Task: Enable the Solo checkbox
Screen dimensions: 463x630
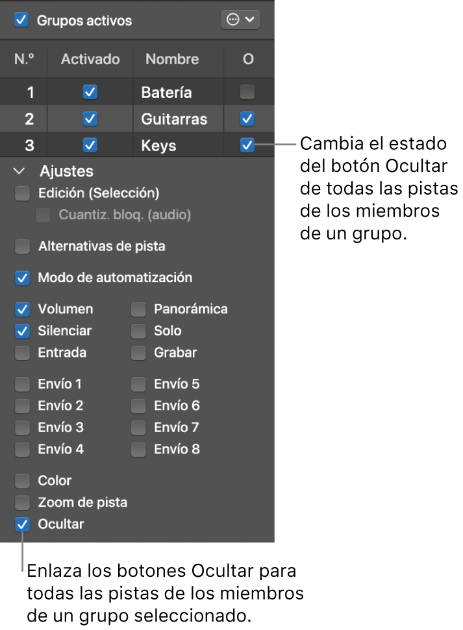Action: (138, 331)
